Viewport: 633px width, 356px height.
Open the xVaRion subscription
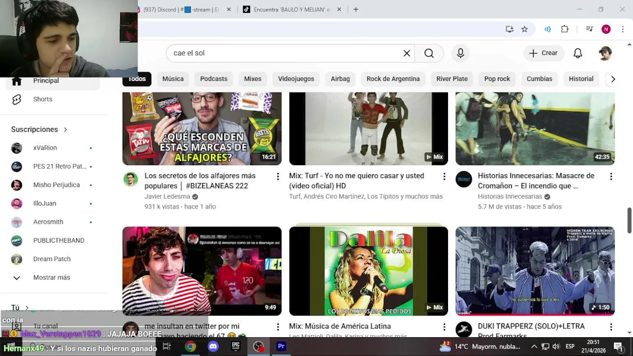pos(52,148)
